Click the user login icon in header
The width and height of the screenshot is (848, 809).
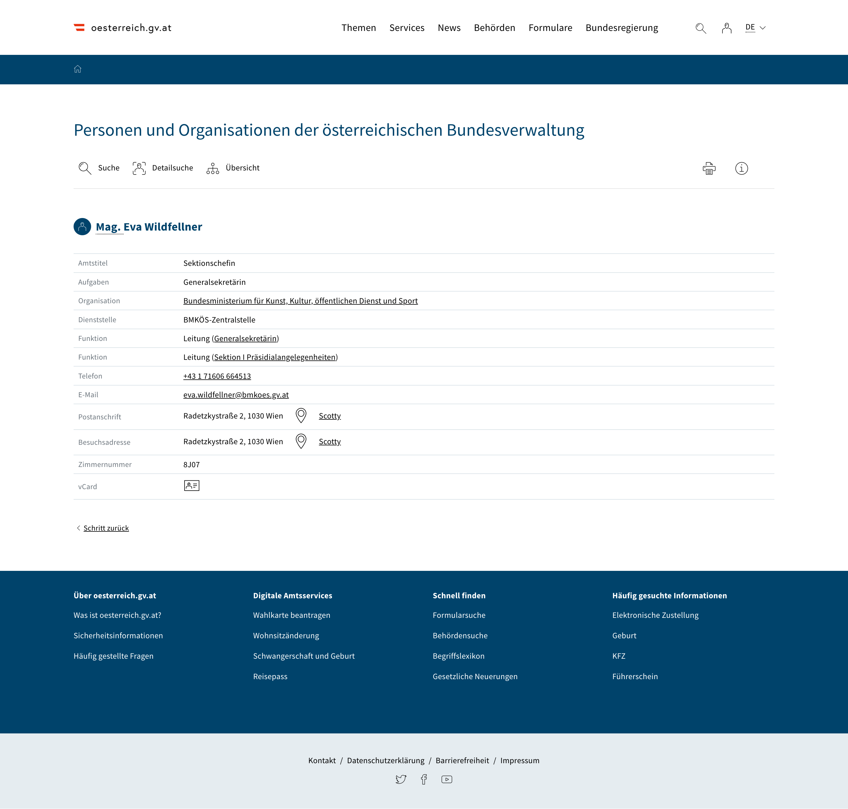coord(727,28)
